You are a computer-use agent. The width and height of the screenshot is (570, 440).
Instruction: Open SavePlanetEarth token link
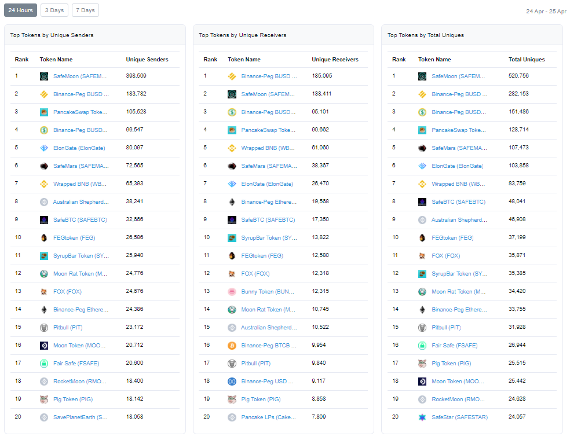click(x=81, y=417)
